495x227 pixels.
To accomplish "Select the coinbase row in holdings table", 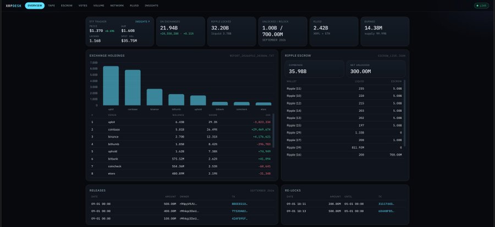I will tap(181, 130).
